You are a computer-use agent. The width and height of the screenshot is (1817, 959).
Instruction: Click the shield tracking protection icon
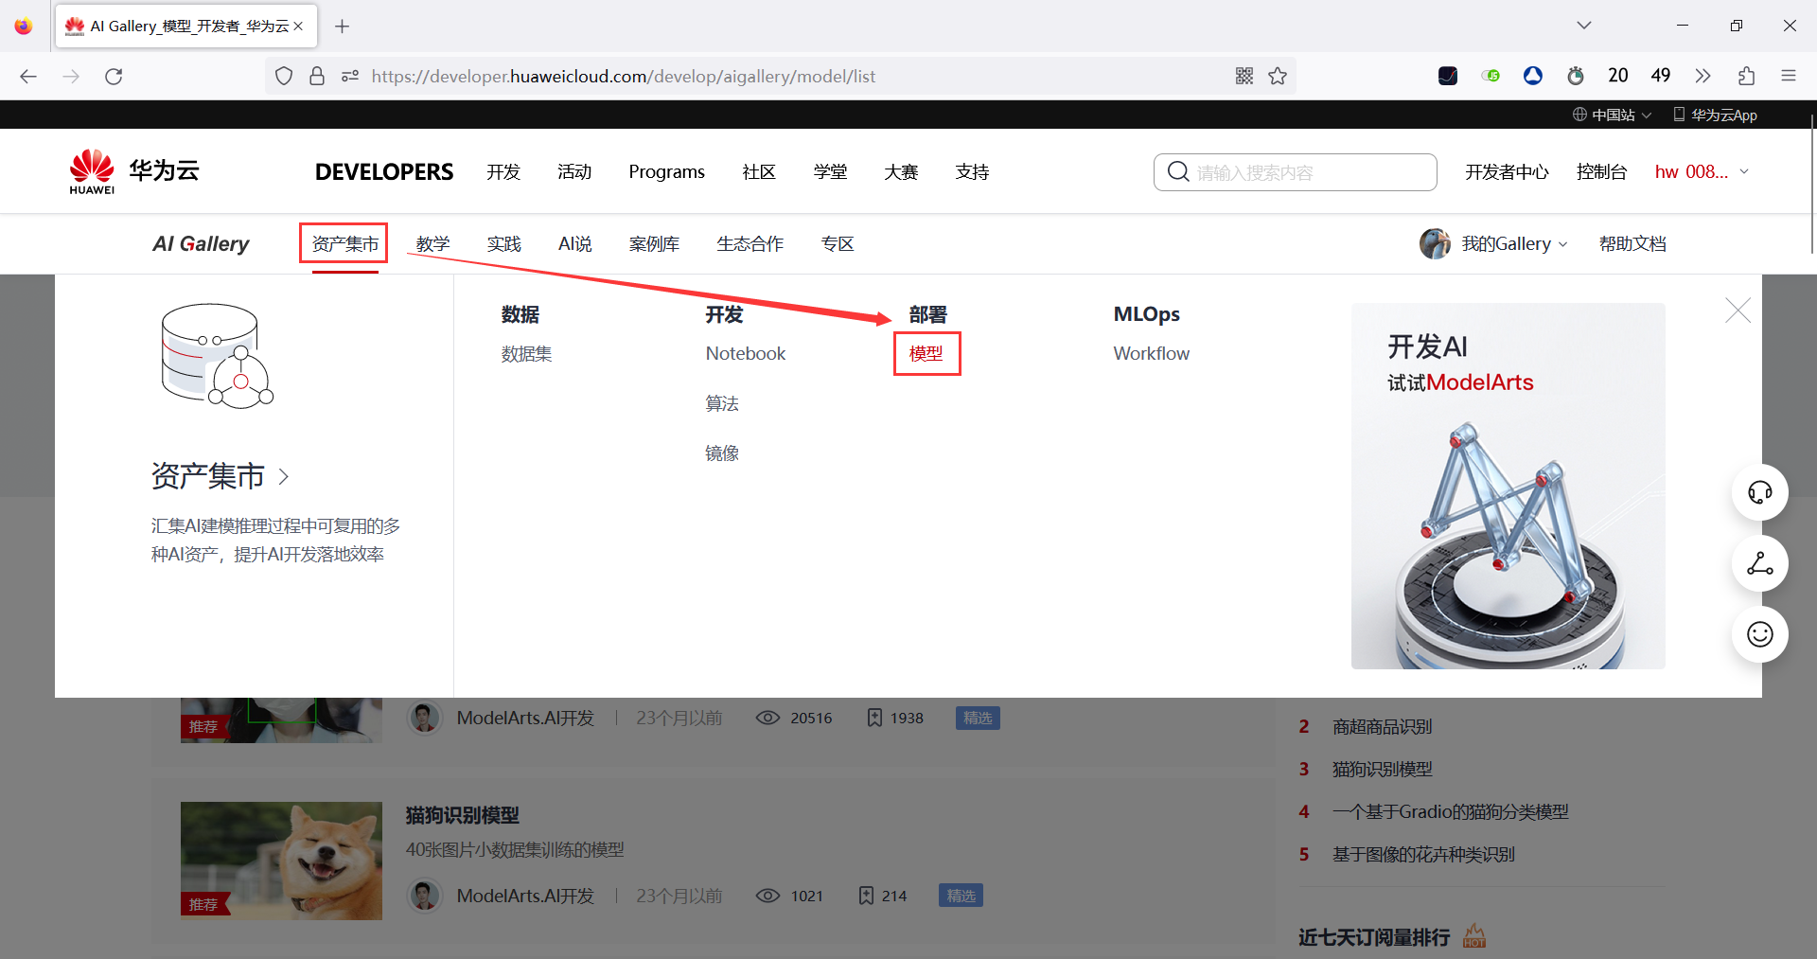coord(283,76)
